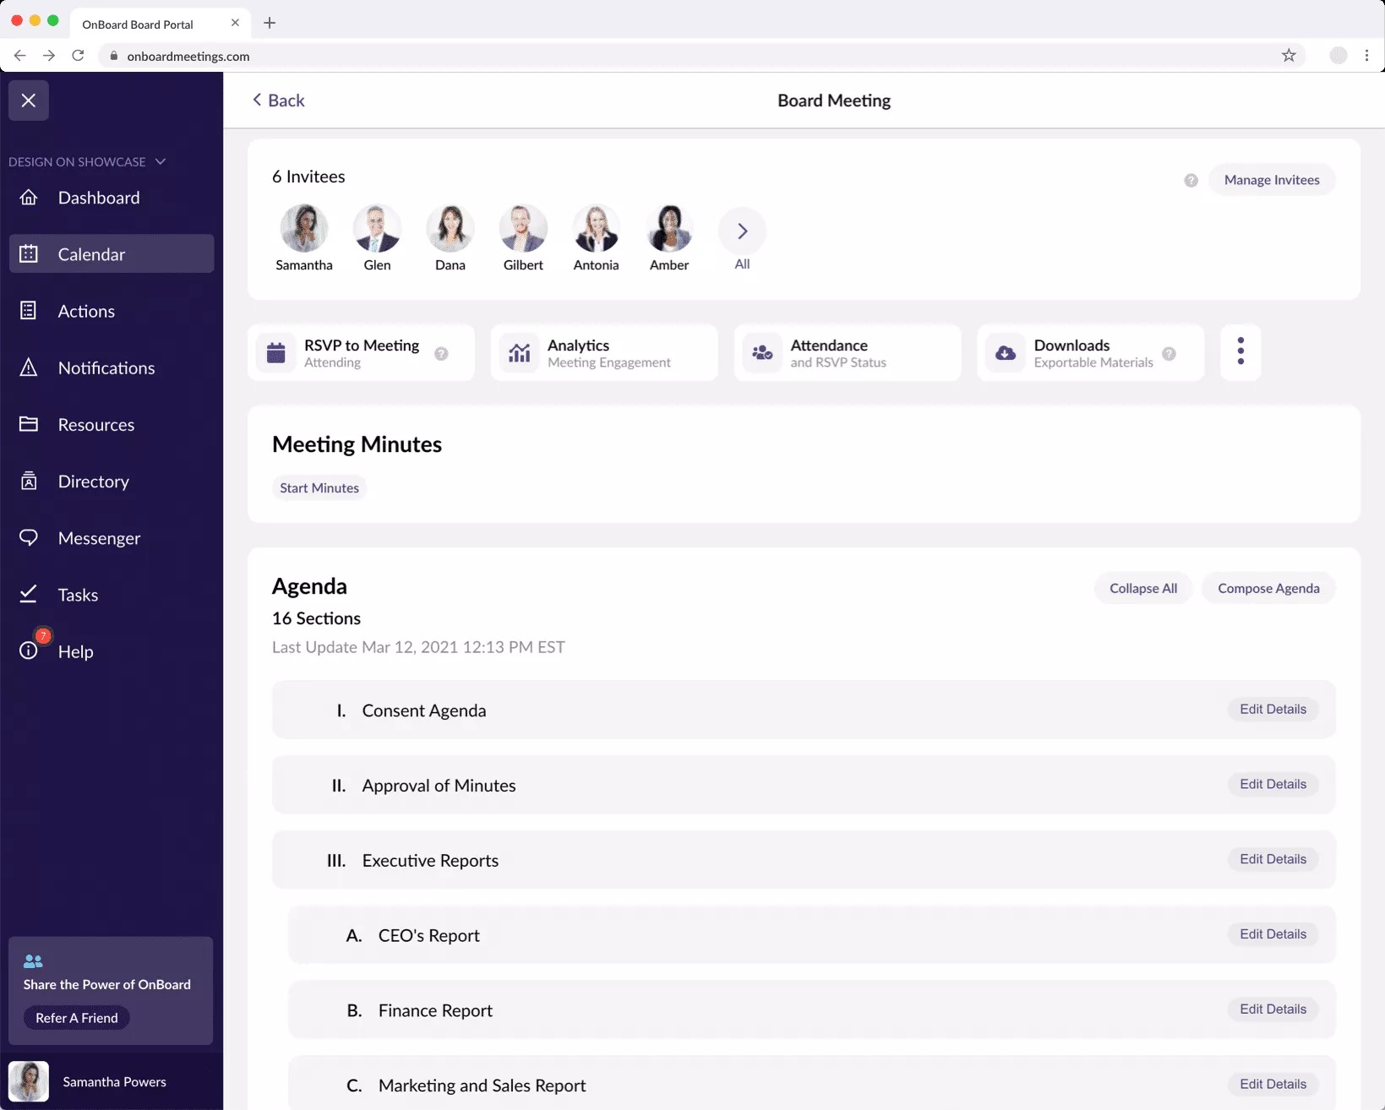Screen dimensions: 1385x1110
Task: Click Dana's invitee avatar
Action: (x=450, y=228)
